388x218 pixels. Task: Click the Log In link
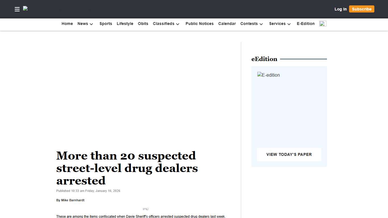click(x=340, y=9)
